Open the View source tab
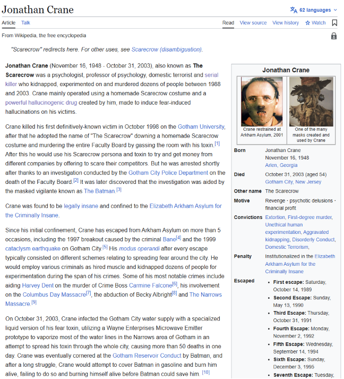 click(x=253, y=23)
